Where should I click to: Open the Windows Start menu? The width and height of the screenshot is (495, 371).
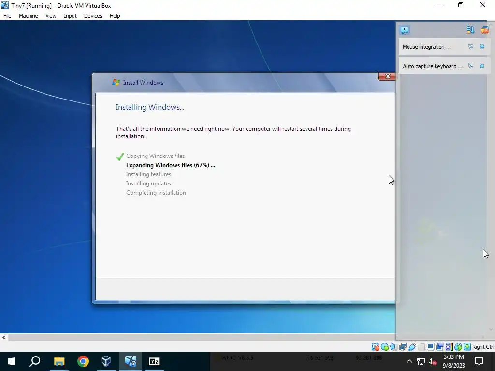pos(12,361)
